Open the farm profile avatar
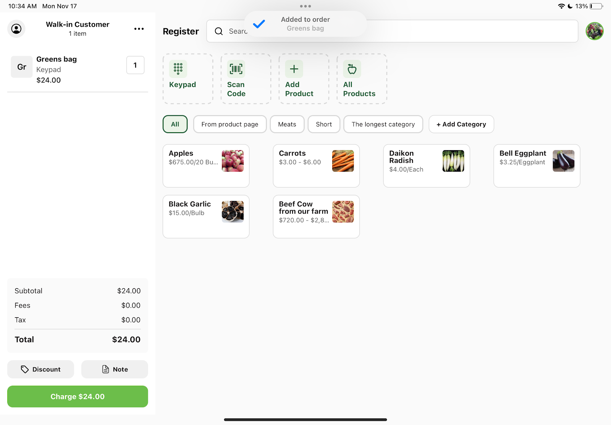This screenshot has height=425, width=611. pyautogui.click(x=594, y=31)
